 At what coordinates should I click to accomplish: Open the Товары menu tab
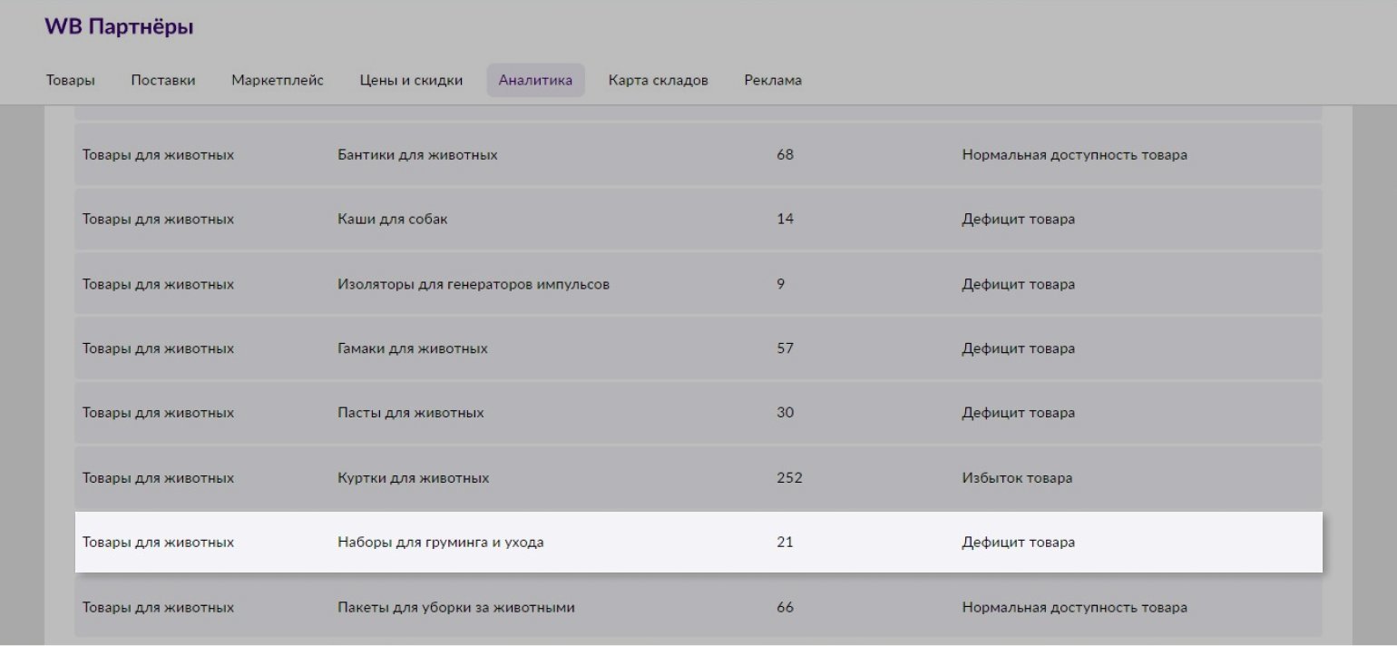[71, 80]
